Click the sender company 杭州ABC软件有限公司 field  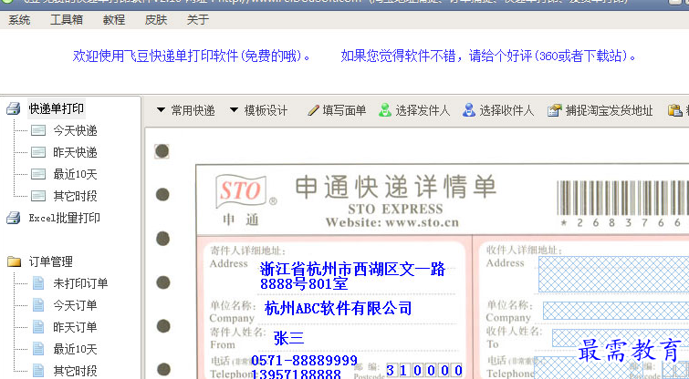tap(339, 308)
